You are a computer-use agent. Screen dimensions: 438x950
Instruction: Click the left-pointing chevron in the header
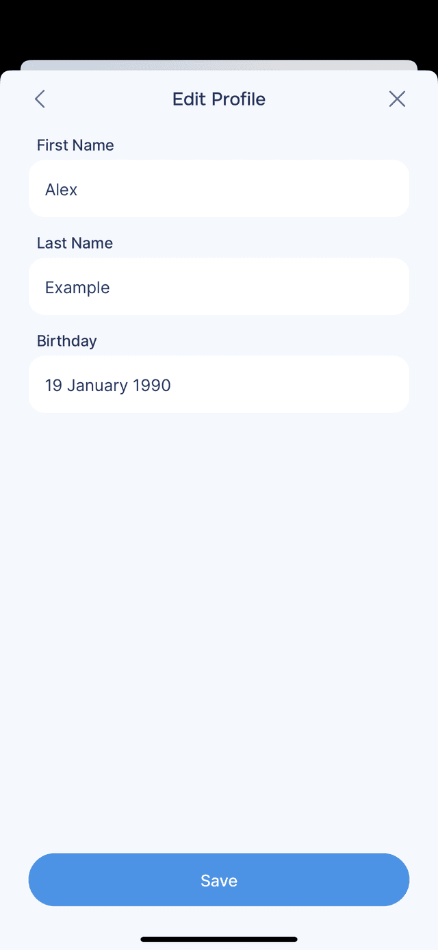39,99
